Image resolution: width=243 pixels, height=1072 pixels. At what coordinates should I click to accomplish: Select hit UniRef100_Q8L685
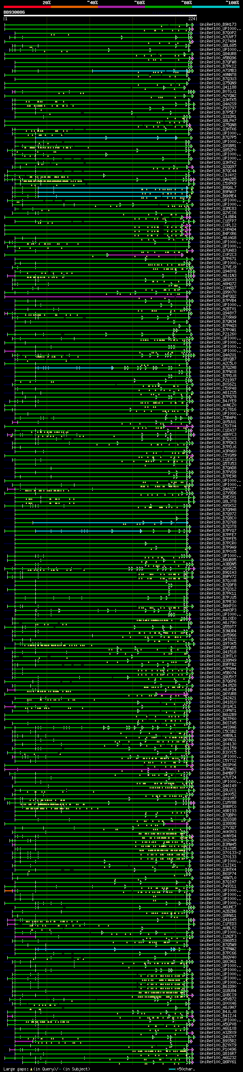[x=218, y=45]
